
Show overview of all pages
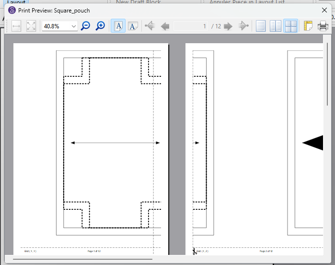coord(290,26)
